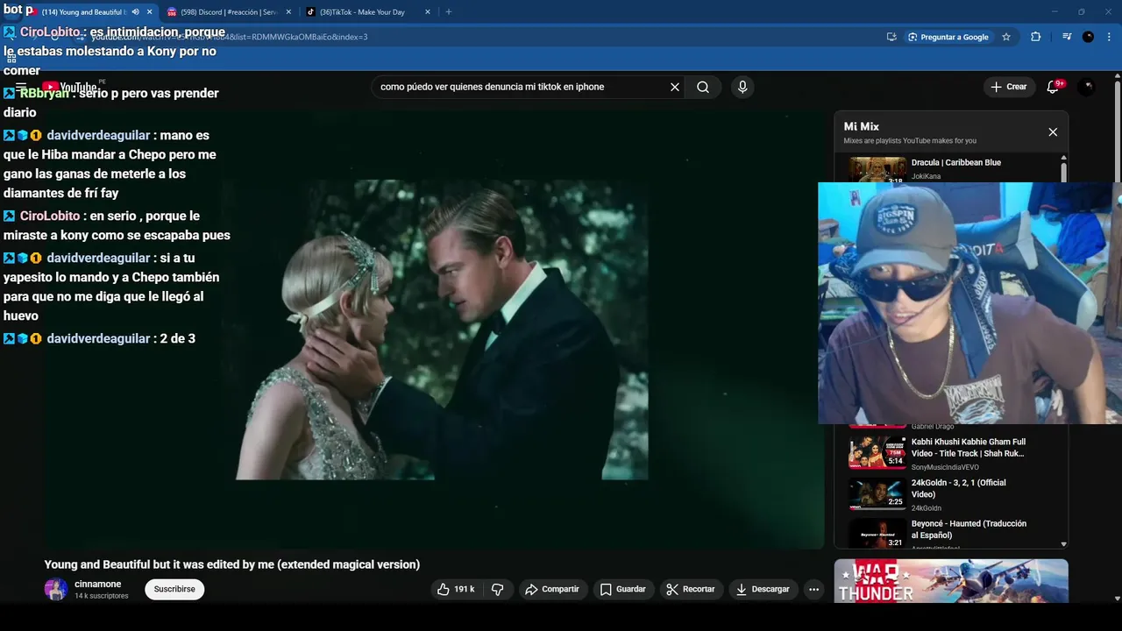Click the Kabhi Khushi Kabhie Gham thumbnail
Screen dimensions: 1122x631
coord(877,452)
